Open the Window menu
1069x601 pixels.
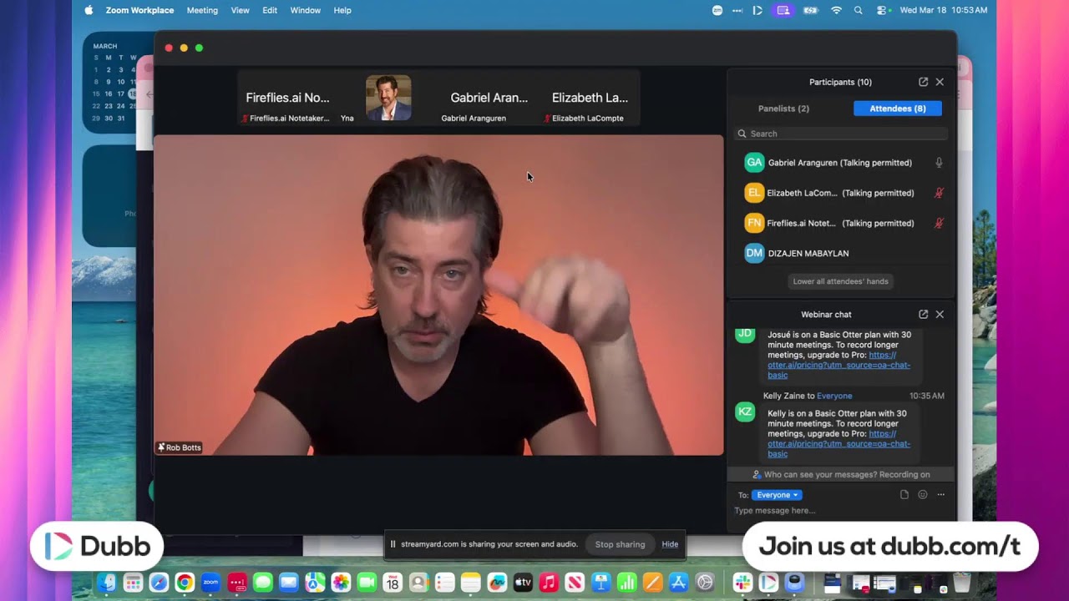click(305, 10)
